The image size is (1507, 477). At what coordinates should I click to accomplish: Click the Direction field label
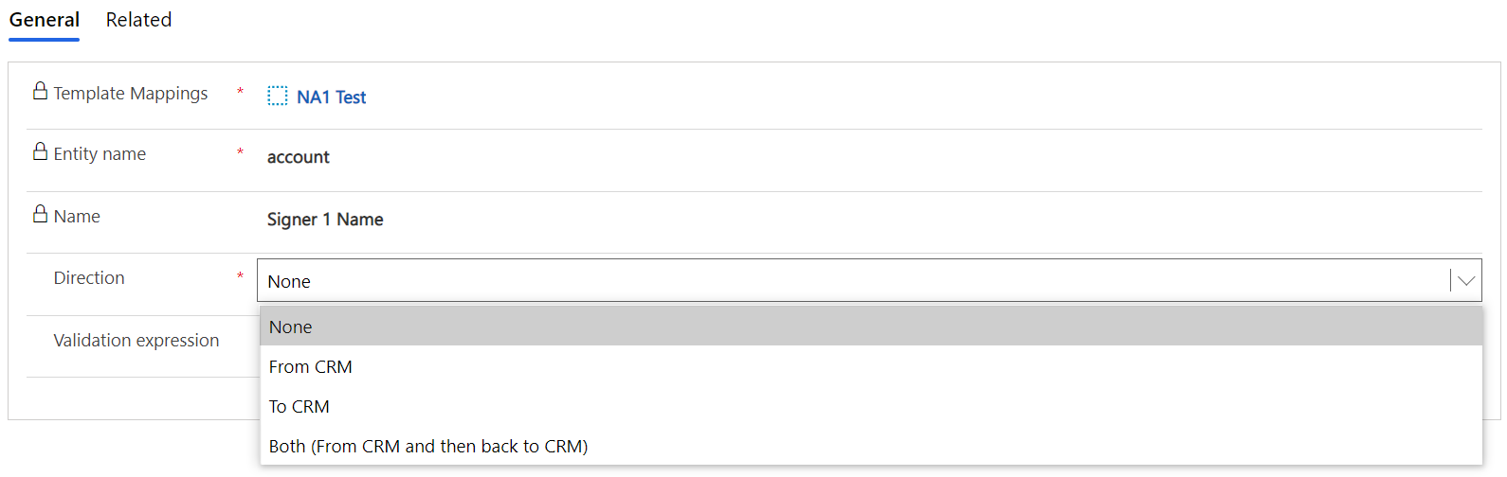tap(89, 277)
